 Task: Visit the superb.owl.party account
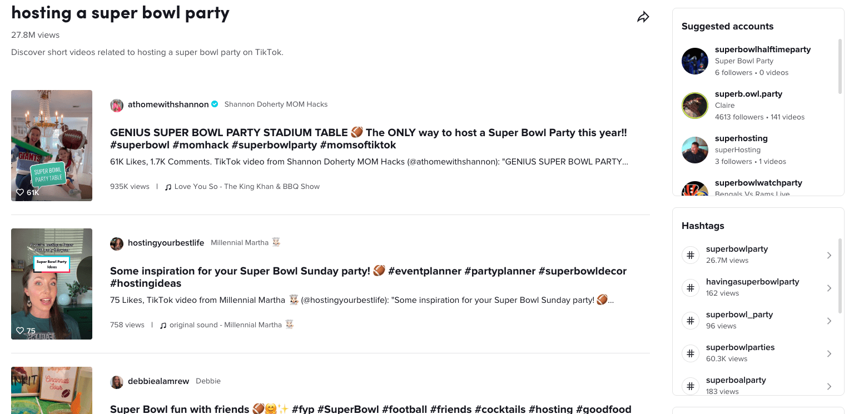748,94
